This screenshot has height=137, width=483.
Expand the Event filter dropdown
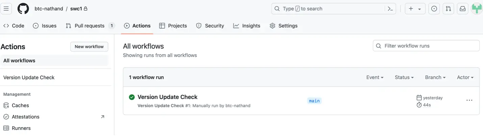pyautogui.click(x=375, y=77)
